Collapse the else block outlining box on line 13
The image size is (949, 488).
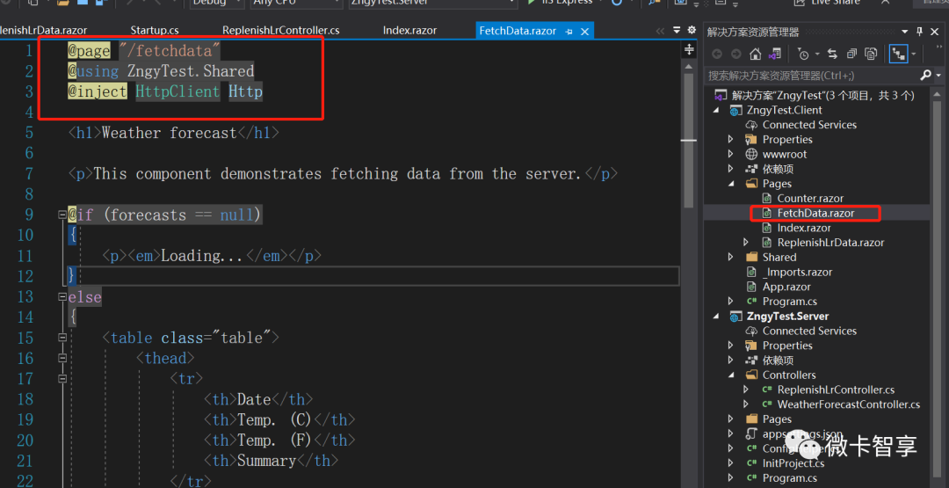(62, 296)
